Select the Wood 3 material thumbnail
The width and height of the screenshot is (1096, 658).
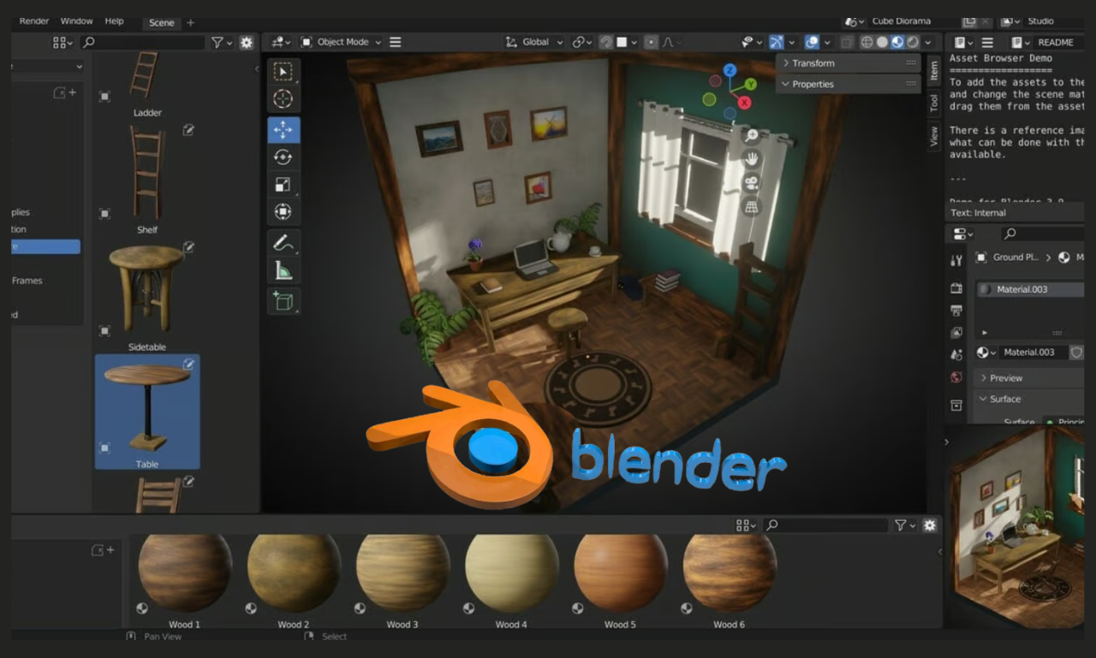(x=402, y=573)
